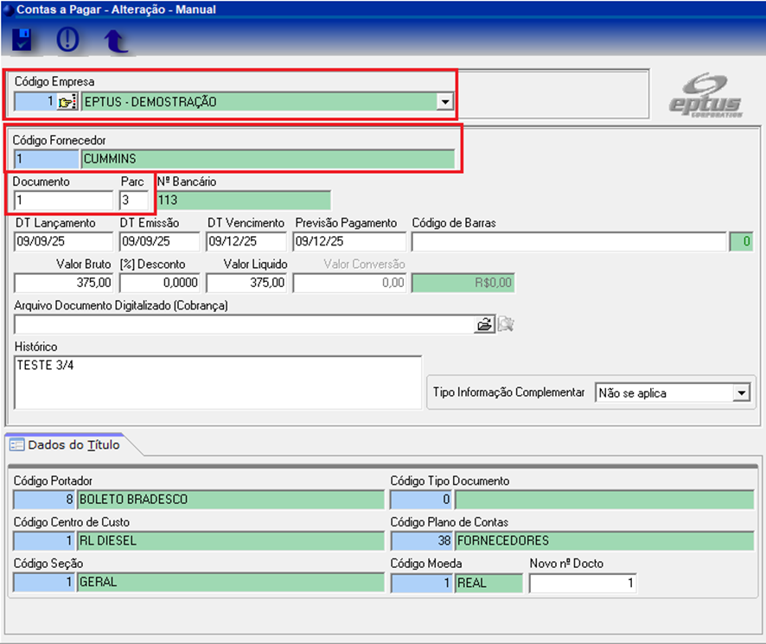766x644 pixels.
Task: Click the Eptus Corporation logo
Action: tap(706, 95)
